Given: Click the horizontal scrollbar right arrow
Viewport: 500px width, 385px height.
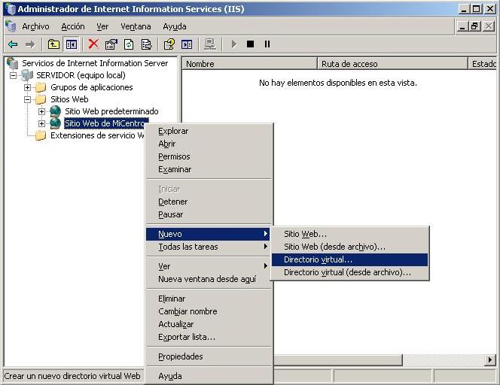Looking at the screenshot, I should pos(489,360).
